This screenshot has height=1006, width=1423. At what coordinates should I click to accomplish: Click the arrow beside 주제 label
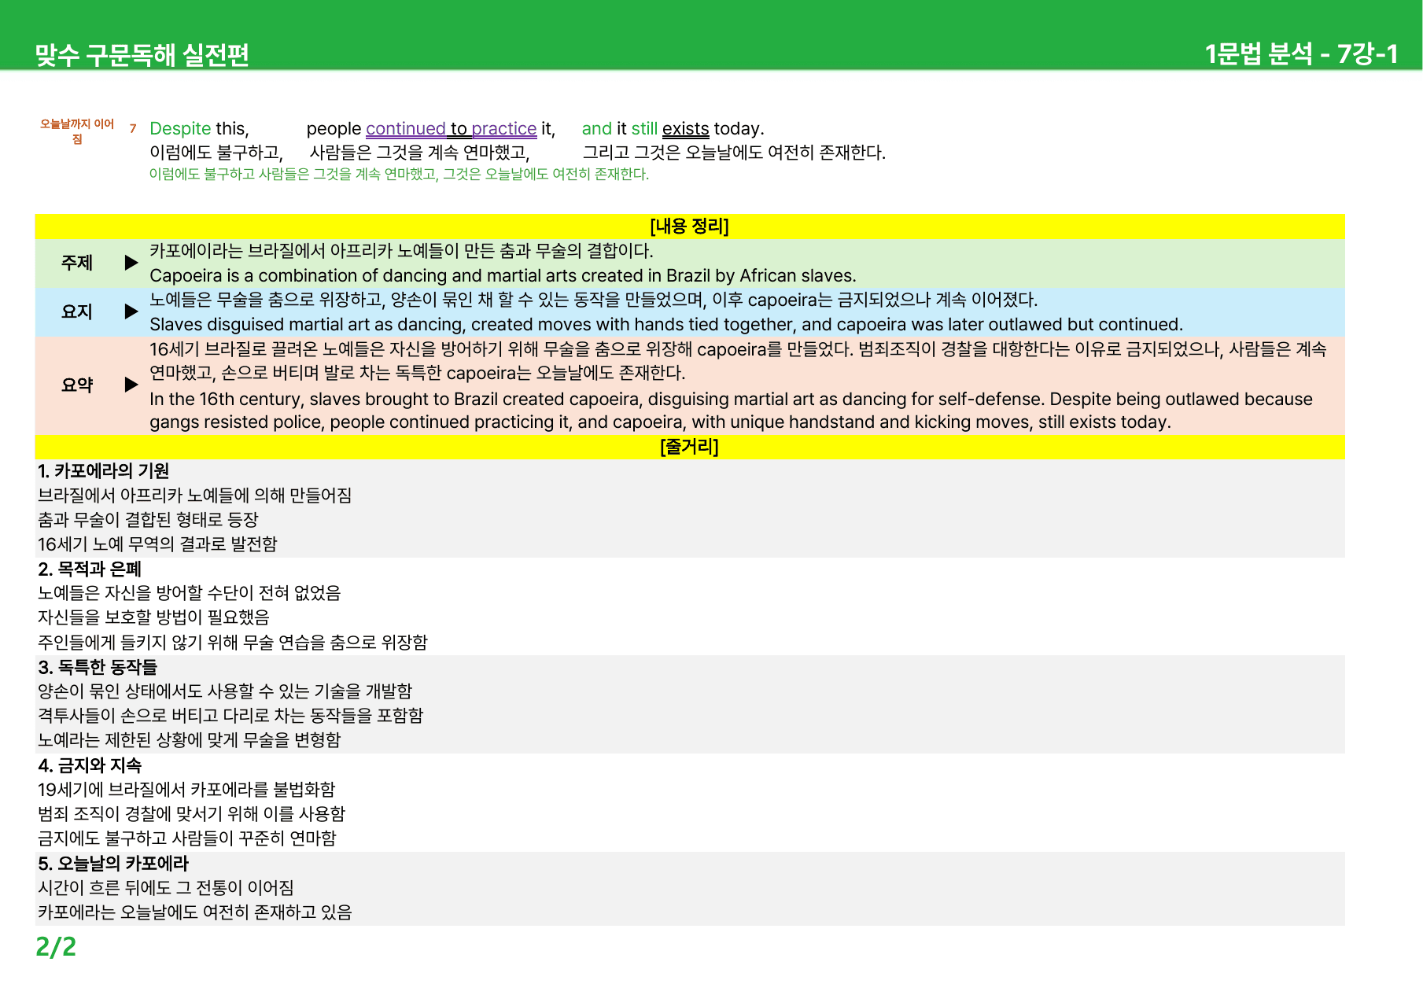click(131, 263)
